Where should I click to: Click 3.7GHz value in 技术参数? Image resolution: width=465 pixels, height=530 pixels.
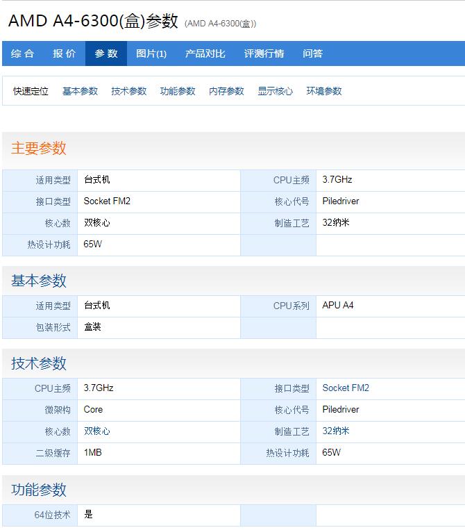[x=99, y=388]
